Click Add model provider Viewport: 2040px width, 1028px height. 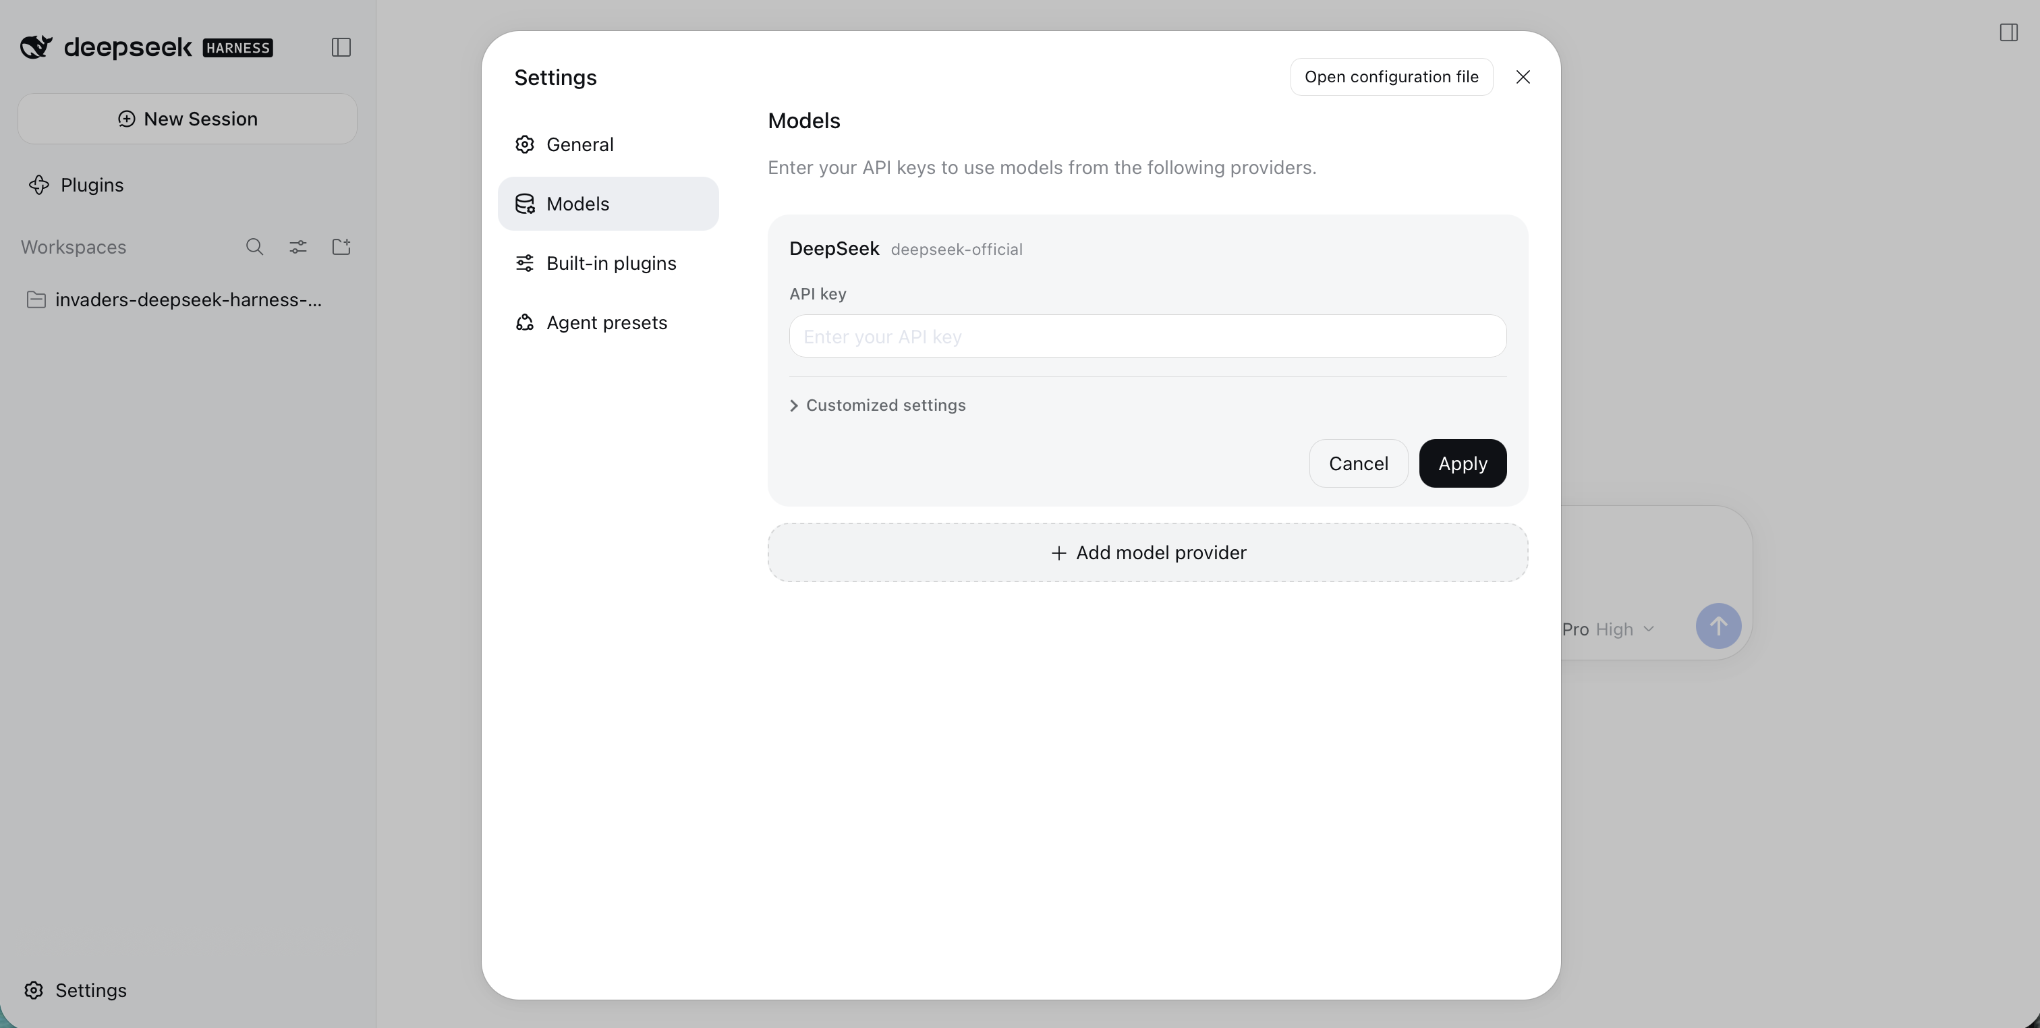(x=1147, y=553)
